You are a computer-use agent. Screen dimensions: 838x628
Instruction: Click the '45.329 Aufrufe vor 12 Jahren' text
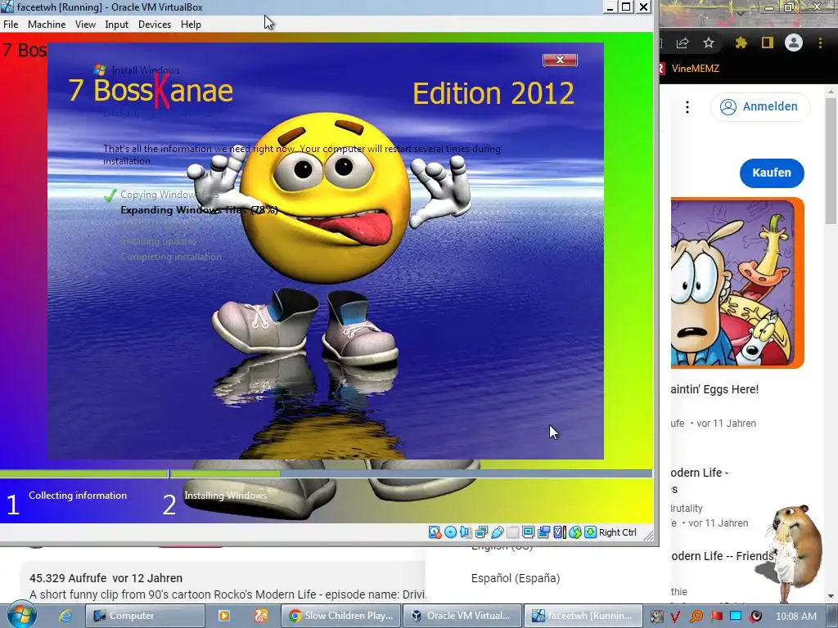pos(106,578)
